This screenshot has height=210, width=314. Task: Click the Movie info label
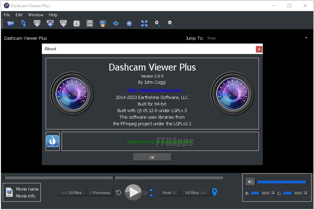25,196
